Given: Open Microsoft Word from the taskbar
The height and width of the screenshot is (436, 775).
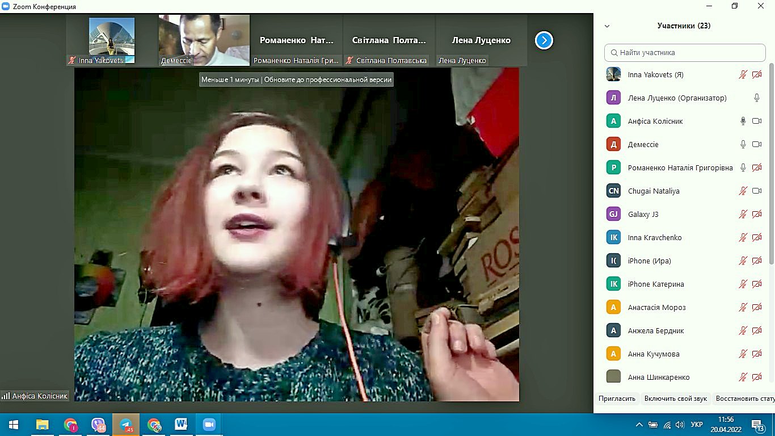Looking at the screenshot, I should [x=181, y=424].
